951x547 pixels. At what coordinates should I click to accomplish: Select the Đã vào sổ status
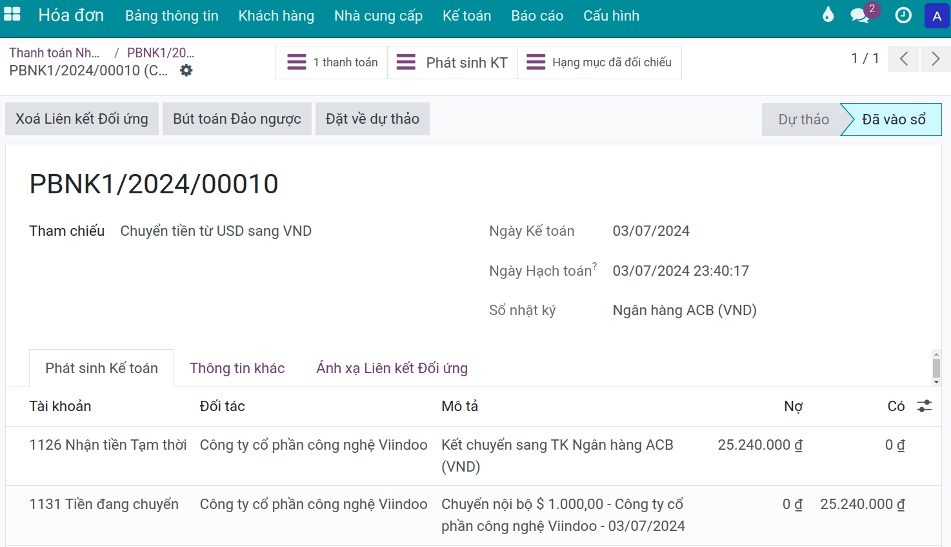click(x=894, y=119)
